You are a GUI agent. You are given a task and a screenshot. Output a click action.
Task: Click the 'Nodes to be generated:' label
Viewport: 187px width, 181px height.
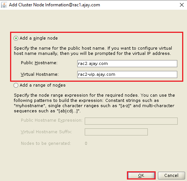(46, 143)
